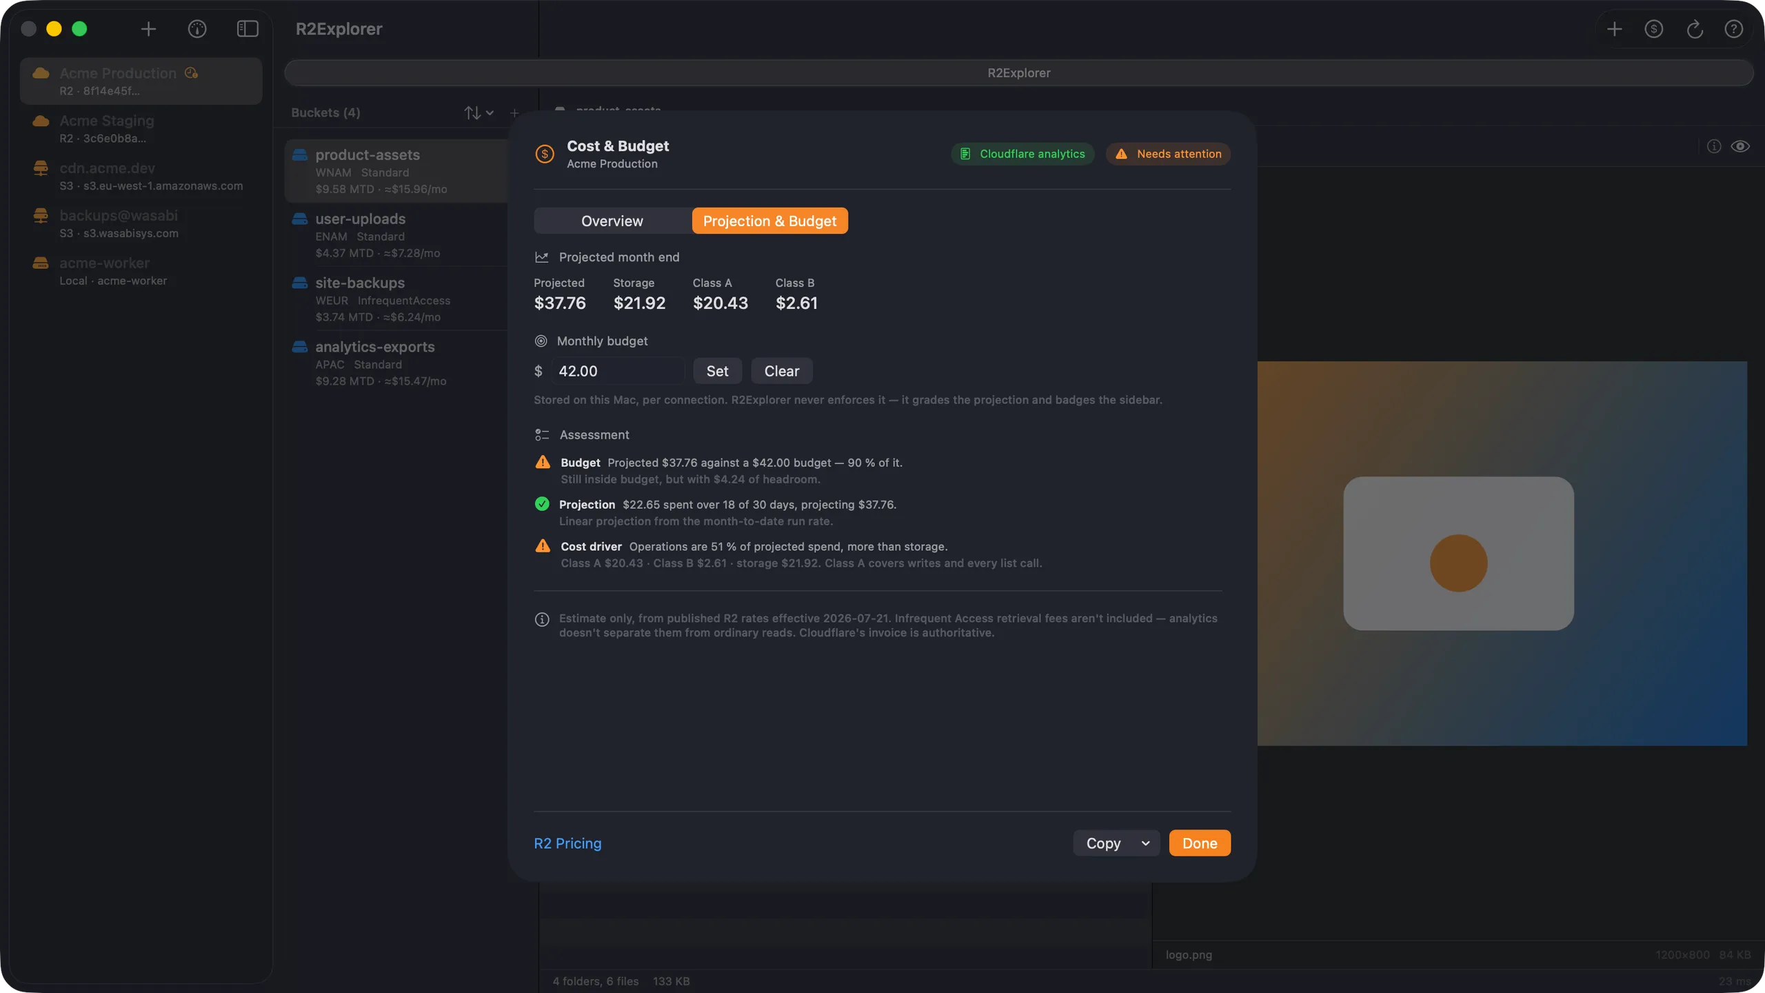The width and height of the screenshot is (1765, 993).
Task: Click the cdn.acme.dev server icon
Action: 41,168
